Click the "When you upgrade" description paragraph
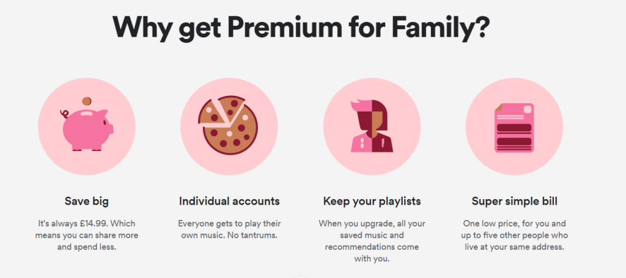The width and height of the screenshot is (626, 278). coord(372,241)
